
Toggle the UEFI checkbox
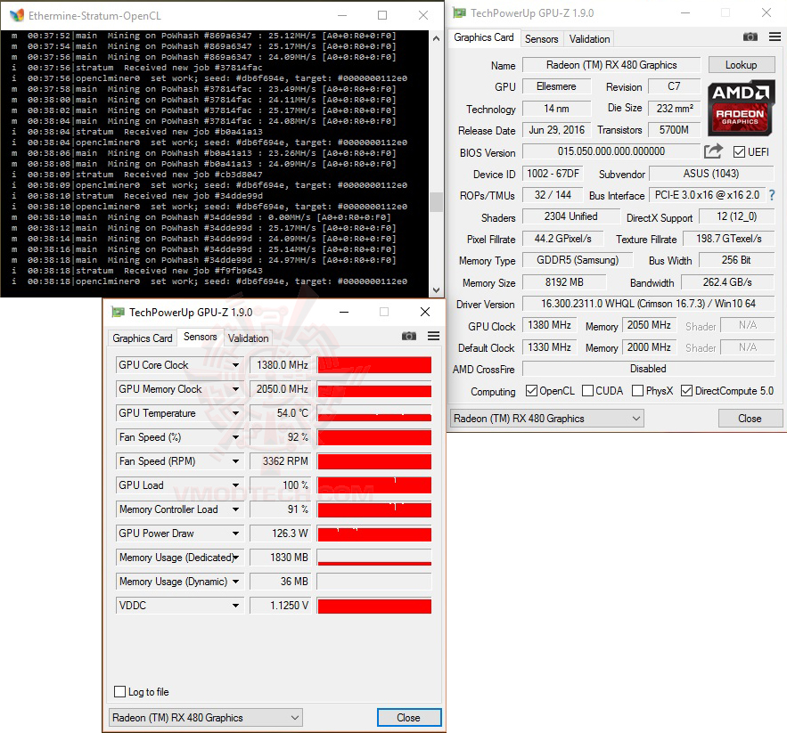[739, 152]
